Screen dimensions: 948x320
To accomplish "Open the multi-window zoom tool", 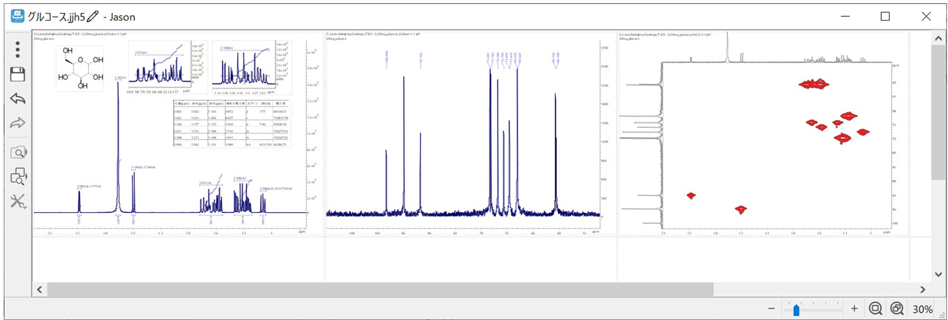I will tap(18, 176).
